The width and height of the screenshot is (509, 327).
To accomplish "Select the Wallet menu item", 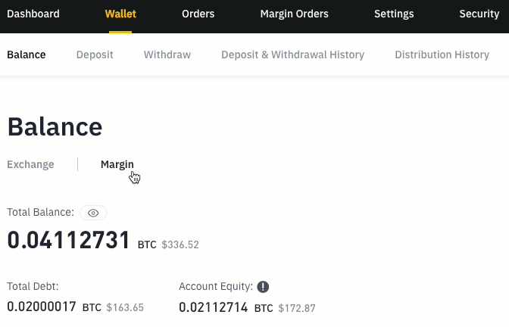I will [x=120, y=14].
